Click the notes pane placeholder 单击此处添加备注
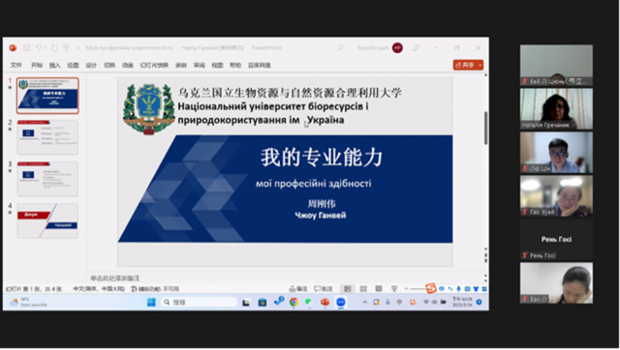The height and width of the screenshot is (350, 620). [x=114, y=278]
